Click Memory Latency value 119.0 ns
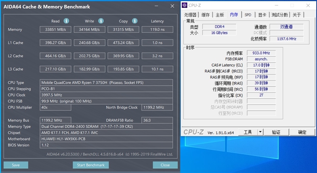 (x=157, y=30)
